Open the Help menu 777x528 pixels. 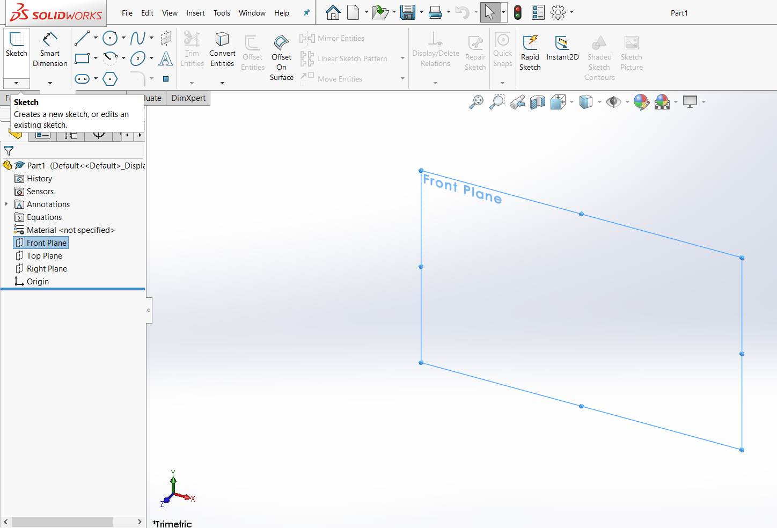click(282, 13)
